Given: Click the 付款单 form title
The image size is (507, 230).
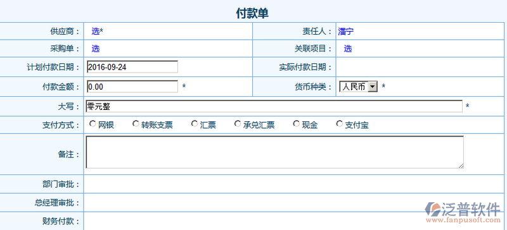Looking at the screenshot, I should (x=252, y=13).
